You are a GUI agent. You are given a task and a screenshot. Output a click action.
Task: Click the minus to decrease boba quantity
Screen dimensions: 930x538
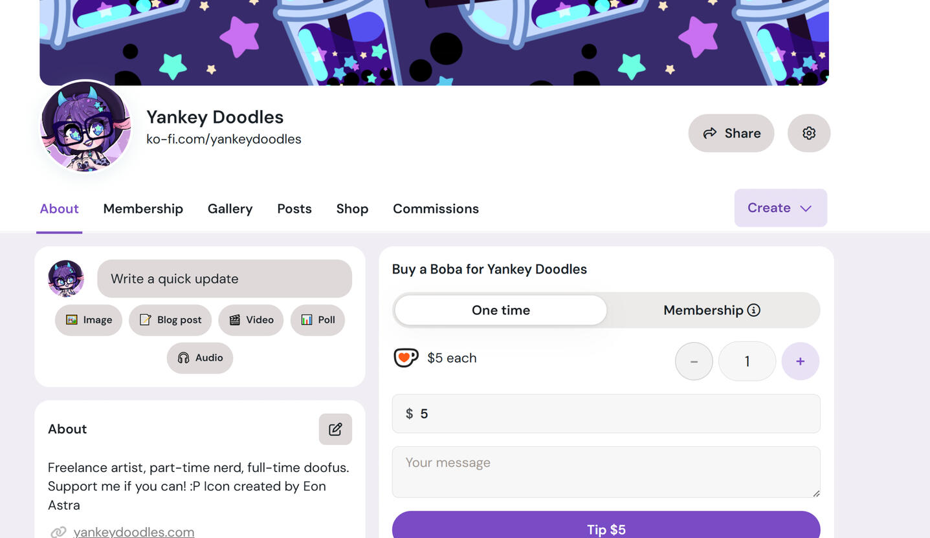(693, 361)
